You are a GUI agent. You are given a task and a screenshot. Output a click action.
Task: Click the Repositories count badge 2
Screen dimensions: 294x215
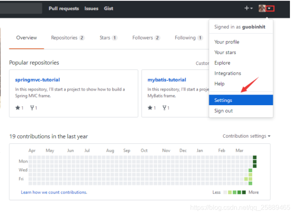click(82, 38)
